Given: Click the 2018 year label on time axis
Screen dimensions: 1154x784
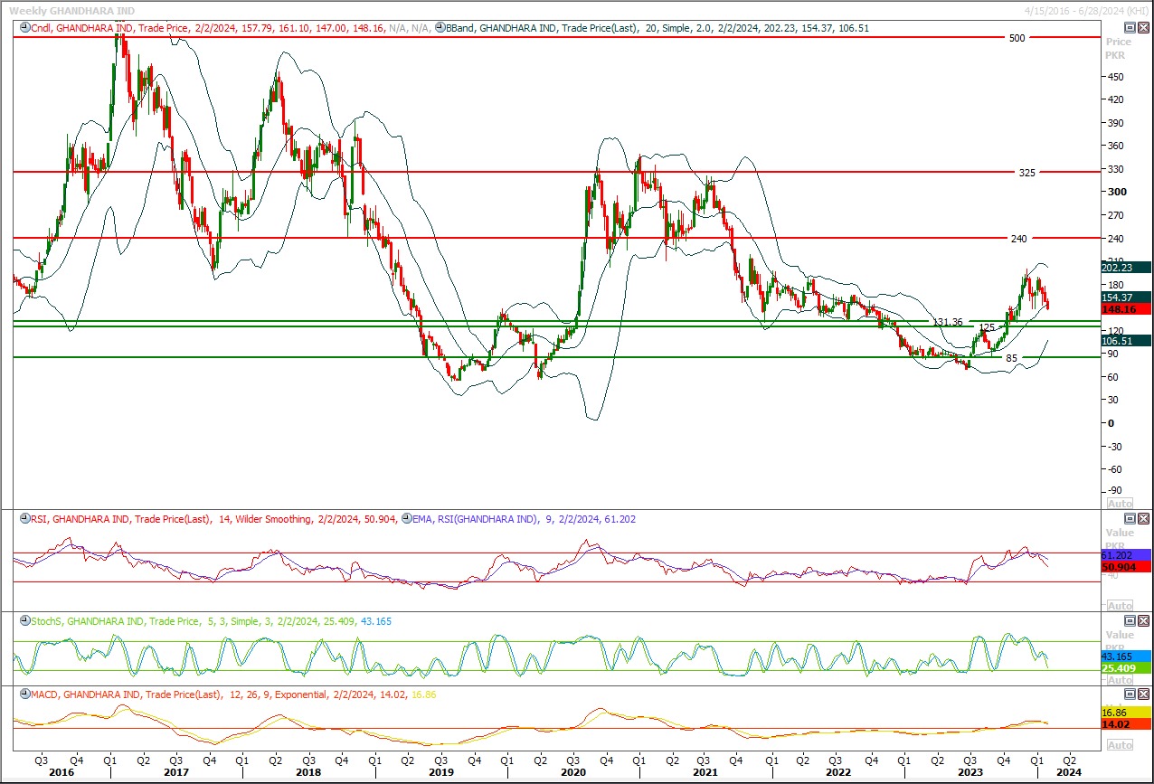Looking at the screenshot, I should click(308, 773).
